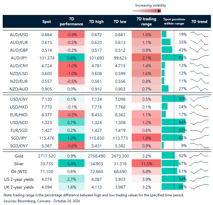Click the EUR/HKD row label
The image size is (213, 205).
(19, 115)
